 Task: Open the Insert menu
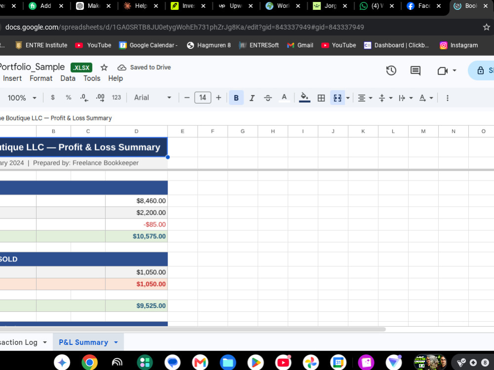click(12, 78)
